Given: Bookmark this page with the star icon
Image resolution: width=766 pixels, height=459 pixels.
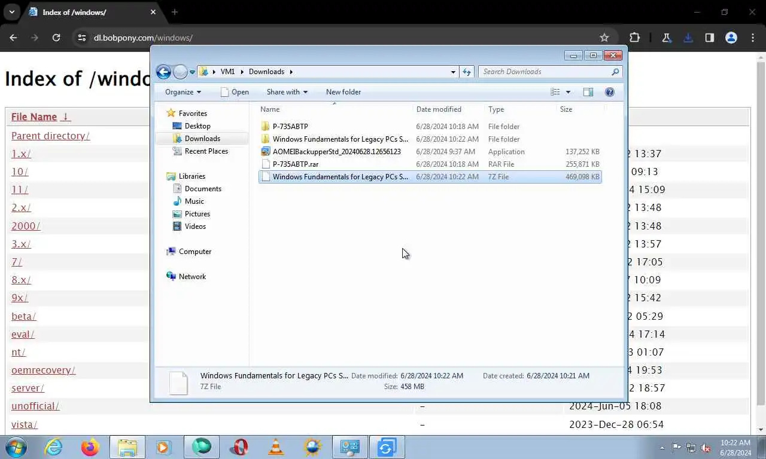Looking at the screenshot, I should pyautogui.click(x=604, y=38).
